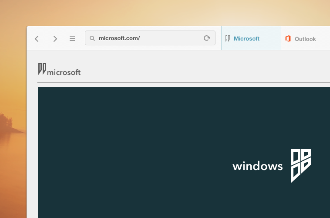Image resolution: width=330 pixels, height=218 pixels.
Task: Click the search magnifier in address bar
Action: tap(92, 38)
